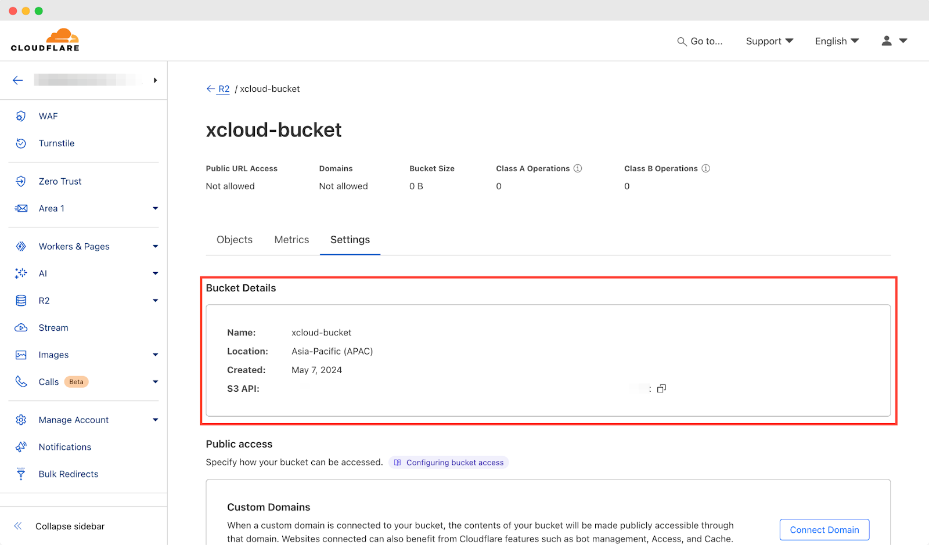Open Turnstile from its sidebar icon
929x545 pixels.
pyautogui.click(x=21, y=143)
